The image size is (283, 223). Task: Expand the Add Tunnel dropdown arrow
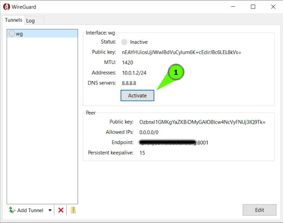click(x=50, y=210)
